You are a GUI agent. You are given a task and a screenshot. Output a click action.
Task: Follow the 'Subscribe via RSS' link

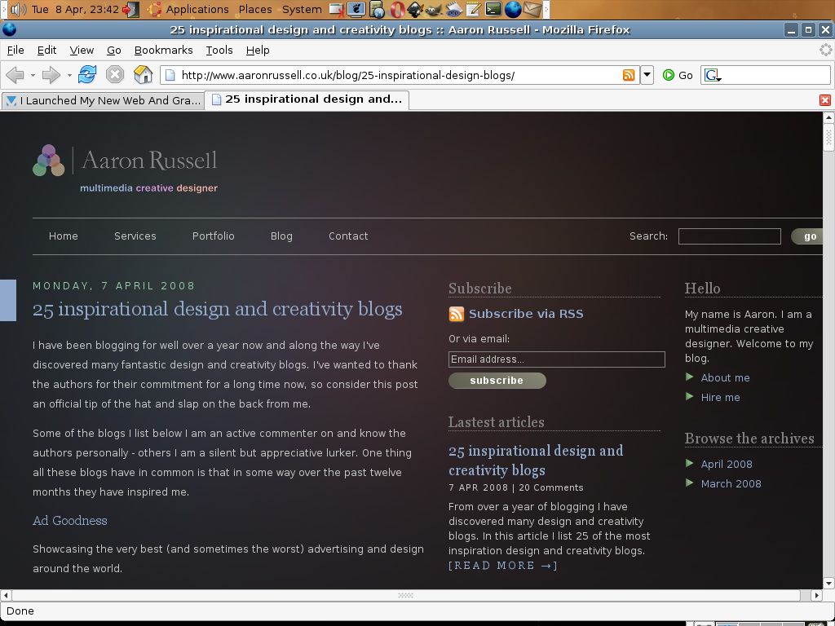pyautogui.click(x=526, y=314)
